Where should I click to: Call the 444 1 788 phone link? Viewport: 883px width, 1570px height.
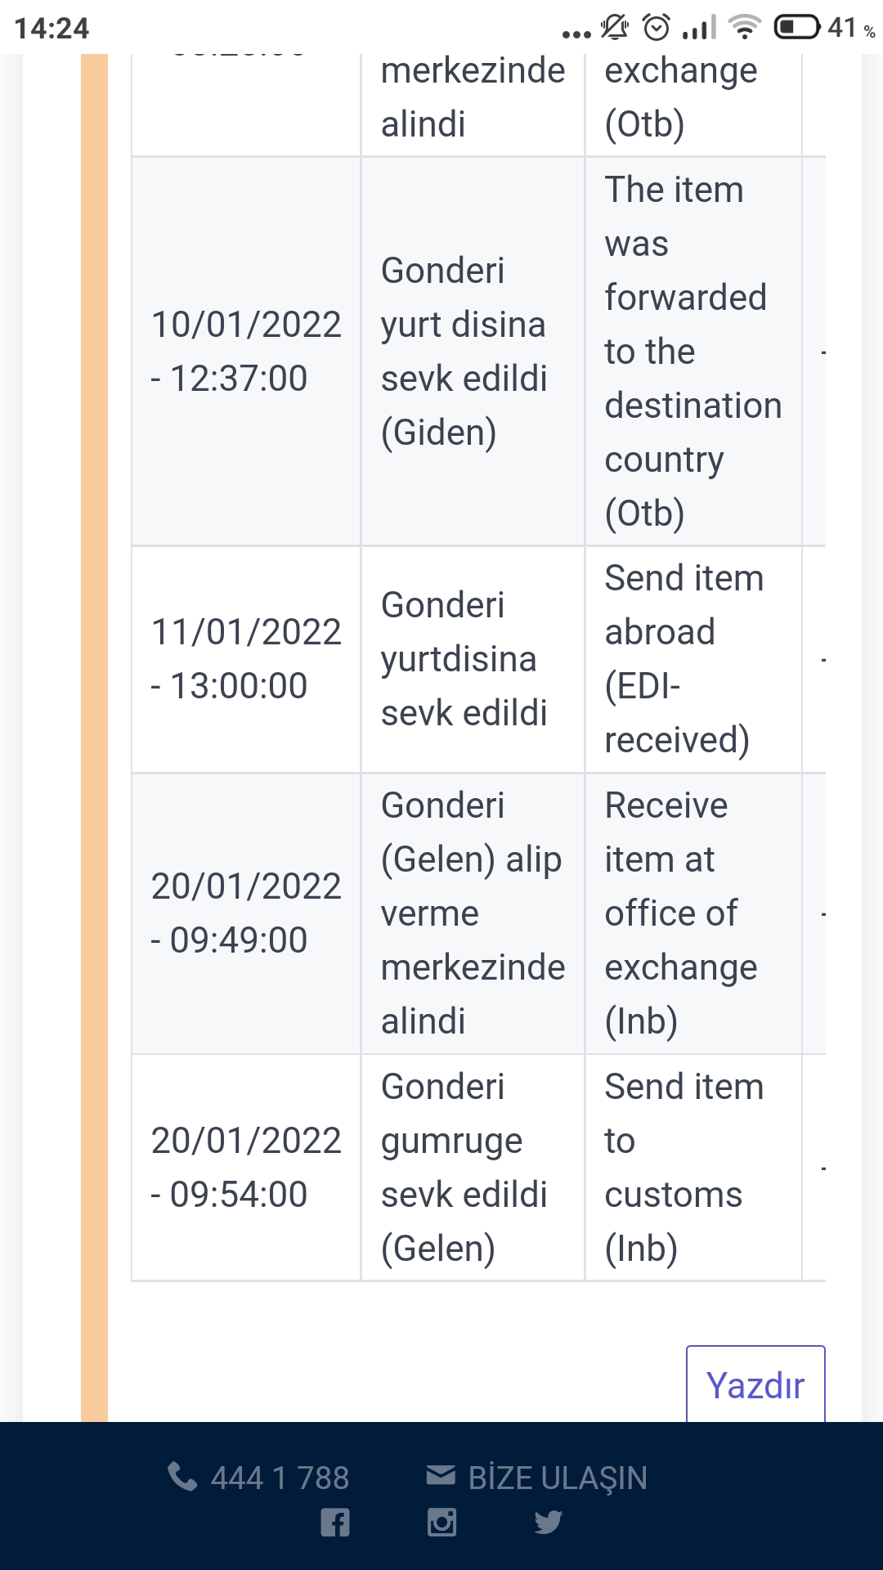pos(280,1478)
